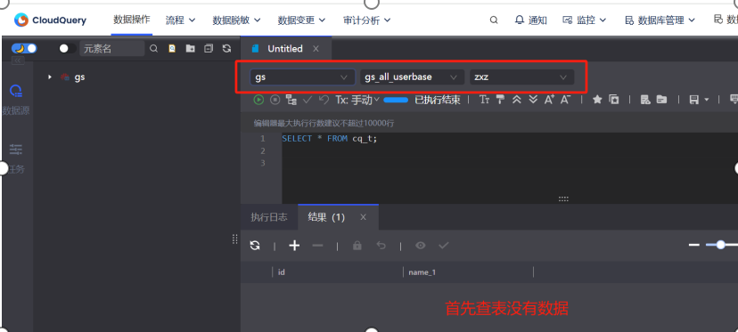Run the SQL with the green execute icon

(258, 100)
